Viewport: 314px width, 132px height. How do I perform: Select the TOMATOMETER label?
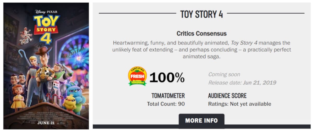click(x=168, y=96)
